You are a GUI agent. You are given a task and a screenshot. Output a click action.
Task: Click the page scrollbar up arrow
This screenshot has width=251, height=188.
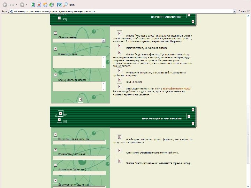pos(248,16)
